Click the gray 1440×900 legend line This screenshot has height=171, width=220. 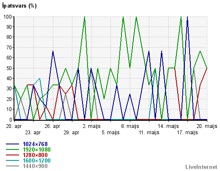[12, 166]
